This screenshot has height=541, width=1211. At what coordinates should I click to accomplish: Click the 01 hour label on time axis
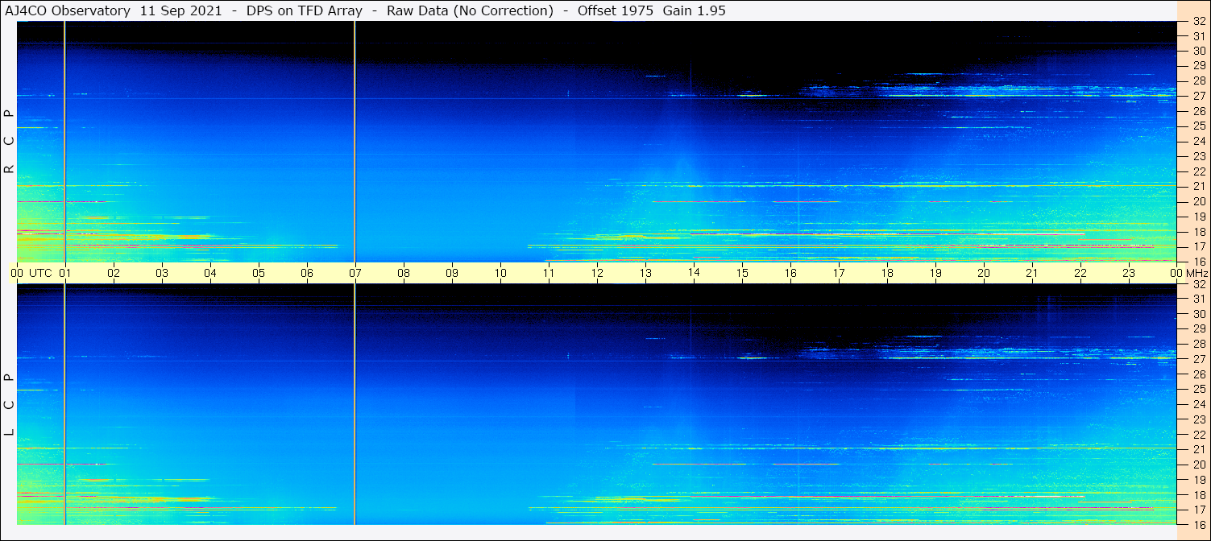point(65,273)
